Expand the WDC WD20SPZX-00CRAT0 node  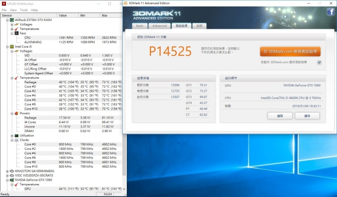tap(7, 176)
